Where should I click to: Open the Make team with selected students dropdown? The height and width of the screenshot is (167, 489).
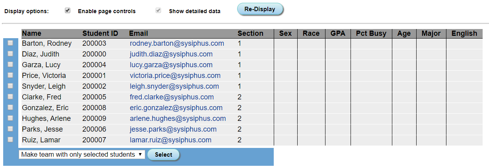[x=82, y=154]
